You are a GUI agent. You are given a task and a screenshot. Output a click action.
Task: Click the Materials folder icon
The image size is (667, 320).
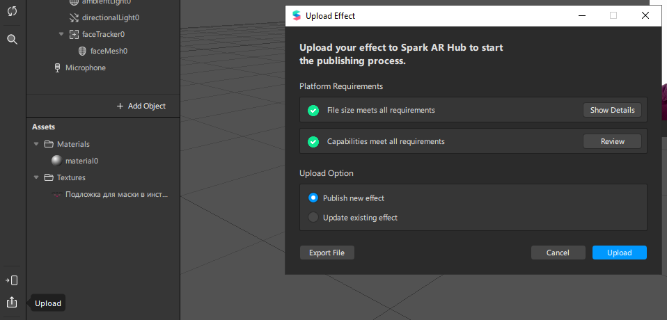click(x=49, y=143)
